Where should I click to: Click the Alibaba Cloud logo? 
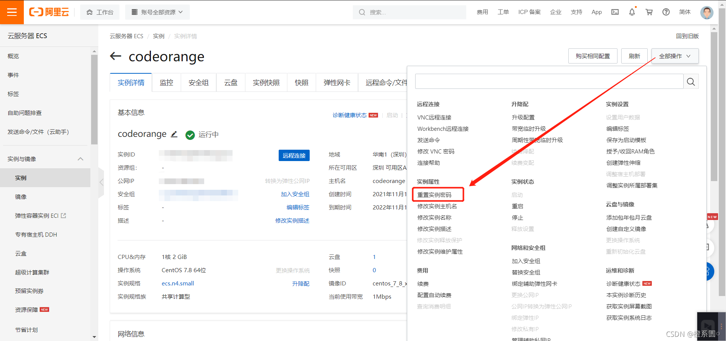[x=49, y=12]
